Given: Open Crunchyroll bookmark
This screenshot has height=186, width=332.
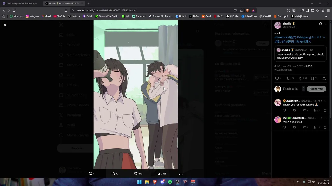Looking at the screenshot, I should coord(281,16).
